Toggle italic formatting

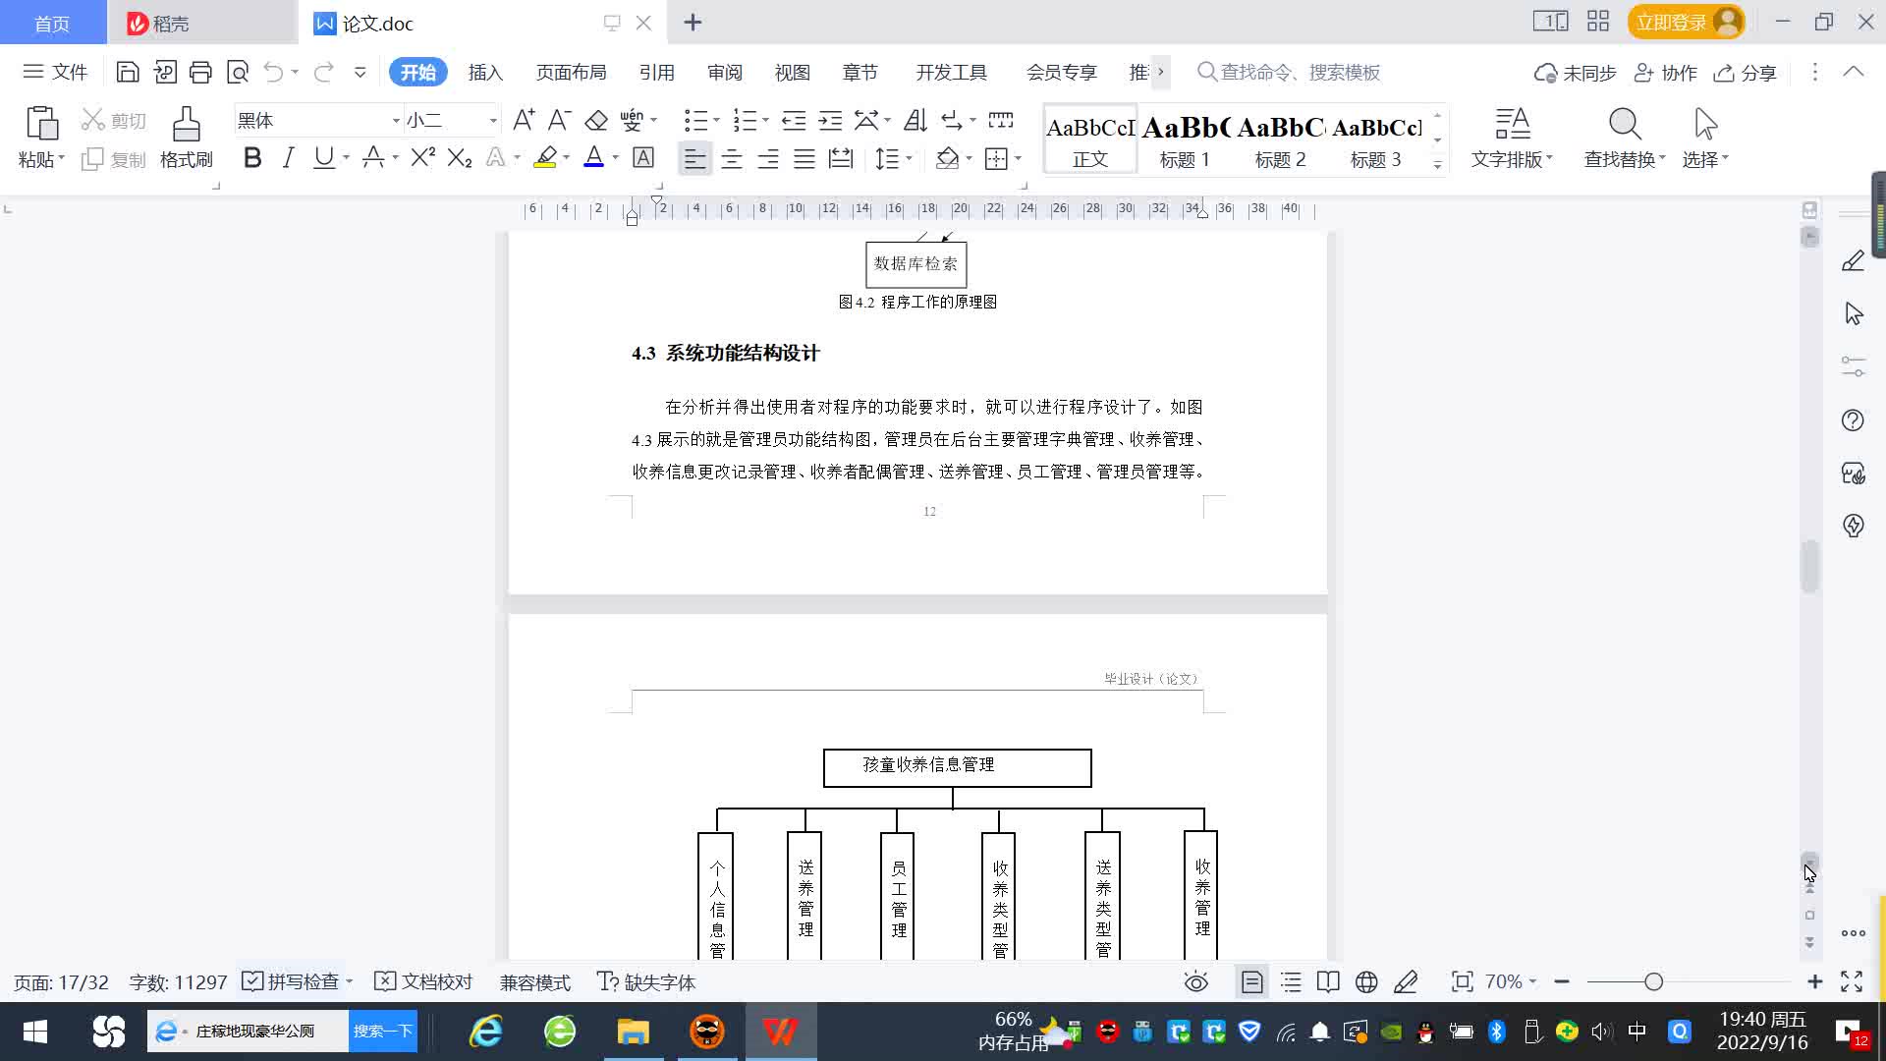[288, 158]
